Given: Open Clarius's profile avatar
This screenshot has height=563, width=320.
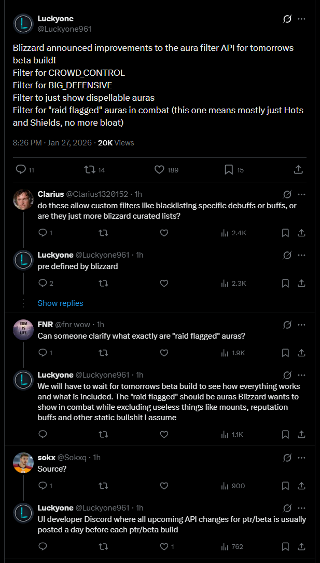Looking at the screenshot, I should [x=23, y=199].
